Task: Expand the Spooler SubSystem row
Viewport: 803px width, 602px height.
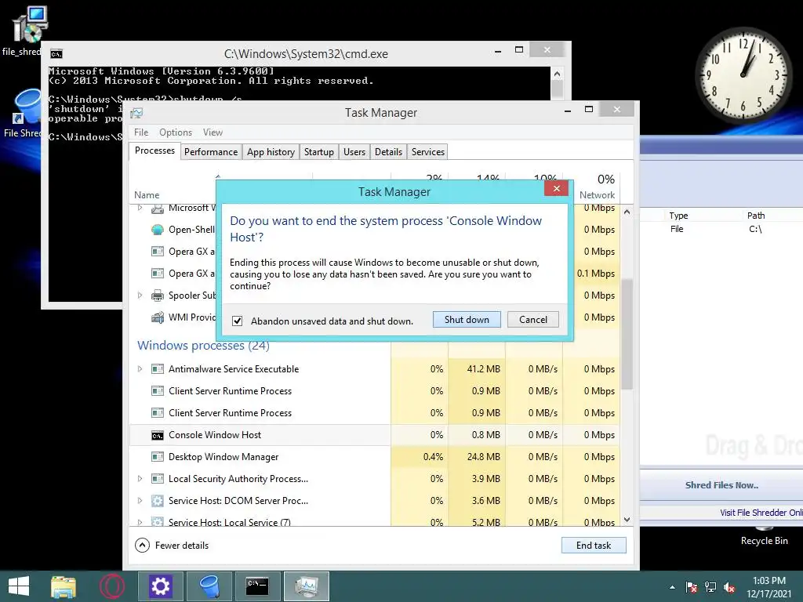Action: click(140, 296)
